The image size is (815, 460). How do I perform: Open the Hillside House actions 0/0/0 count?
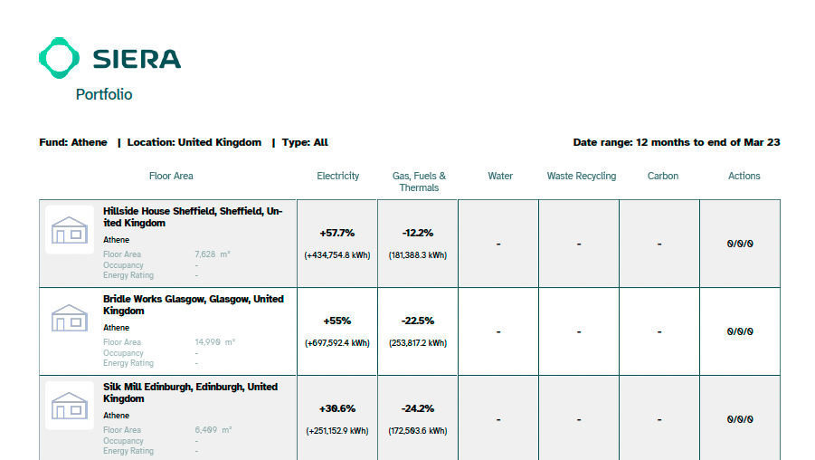point(740,244)
